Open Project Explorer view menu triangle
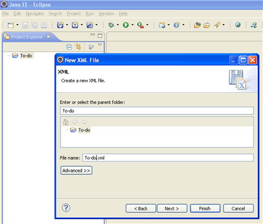Screen dimensions: 263x224 (x=100, y=45)
